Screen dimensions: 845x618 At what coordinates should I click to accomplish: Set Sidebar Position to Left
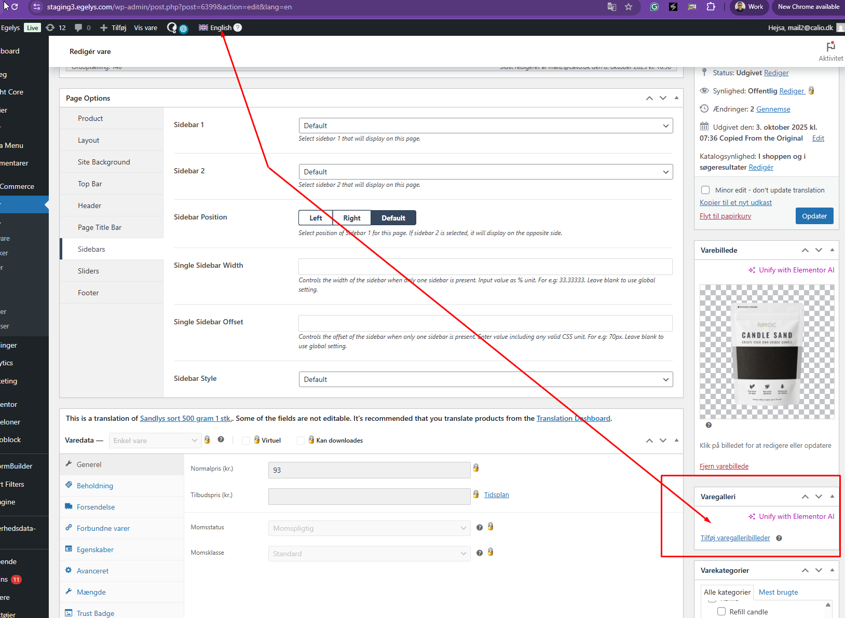(x=316, y=218)
